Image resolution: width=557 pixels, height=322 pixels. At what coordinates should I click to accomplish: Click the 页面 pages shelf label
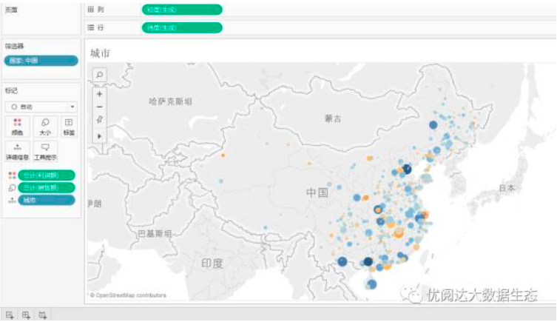(x=11, y=10)
